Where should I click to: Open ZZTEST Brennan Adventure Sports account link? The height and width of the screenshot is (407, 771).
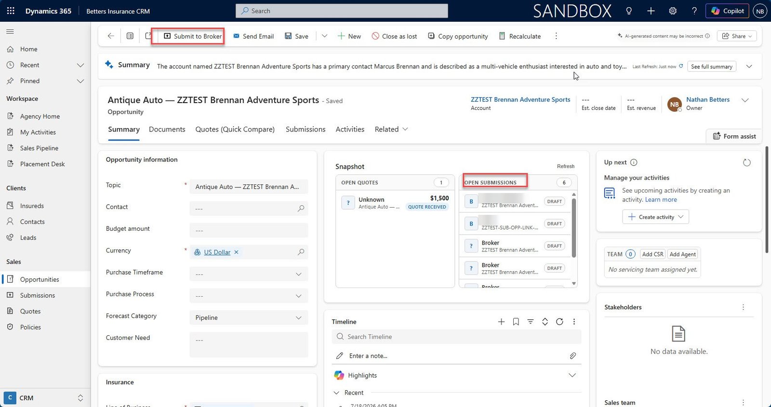click(x=520, y=100)
